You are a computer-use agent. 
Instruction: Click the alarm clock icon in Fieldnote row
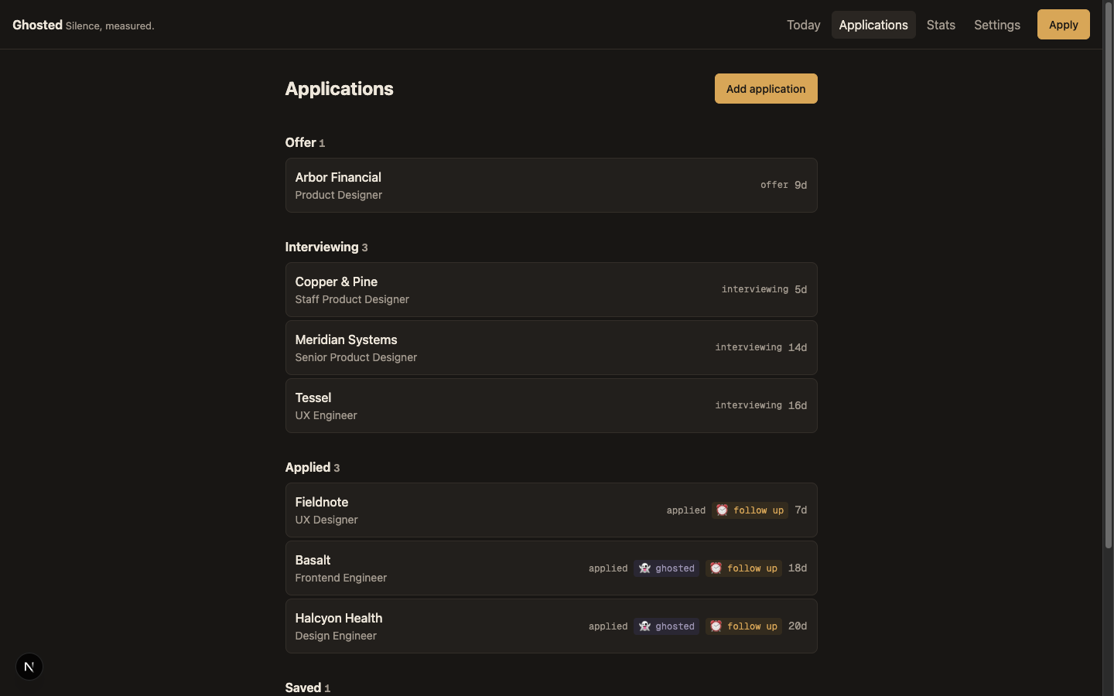[x=722, y=510]
